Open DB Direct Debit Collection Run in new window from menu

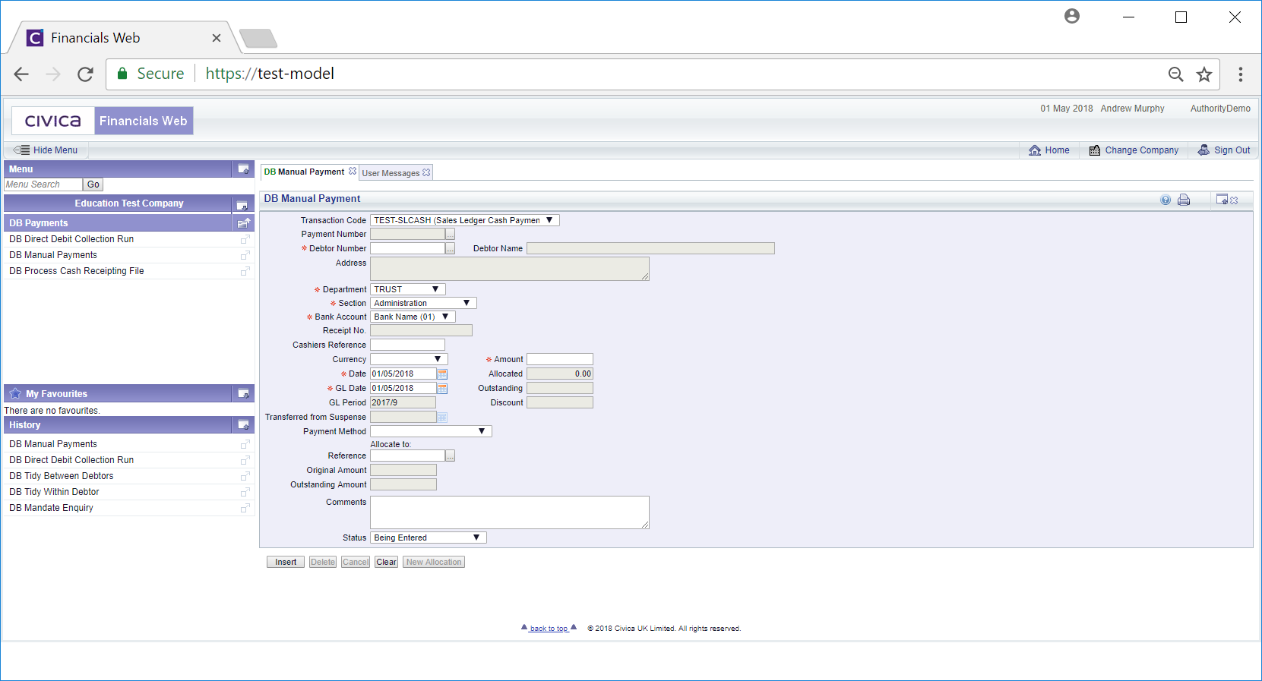coord(245,239)
